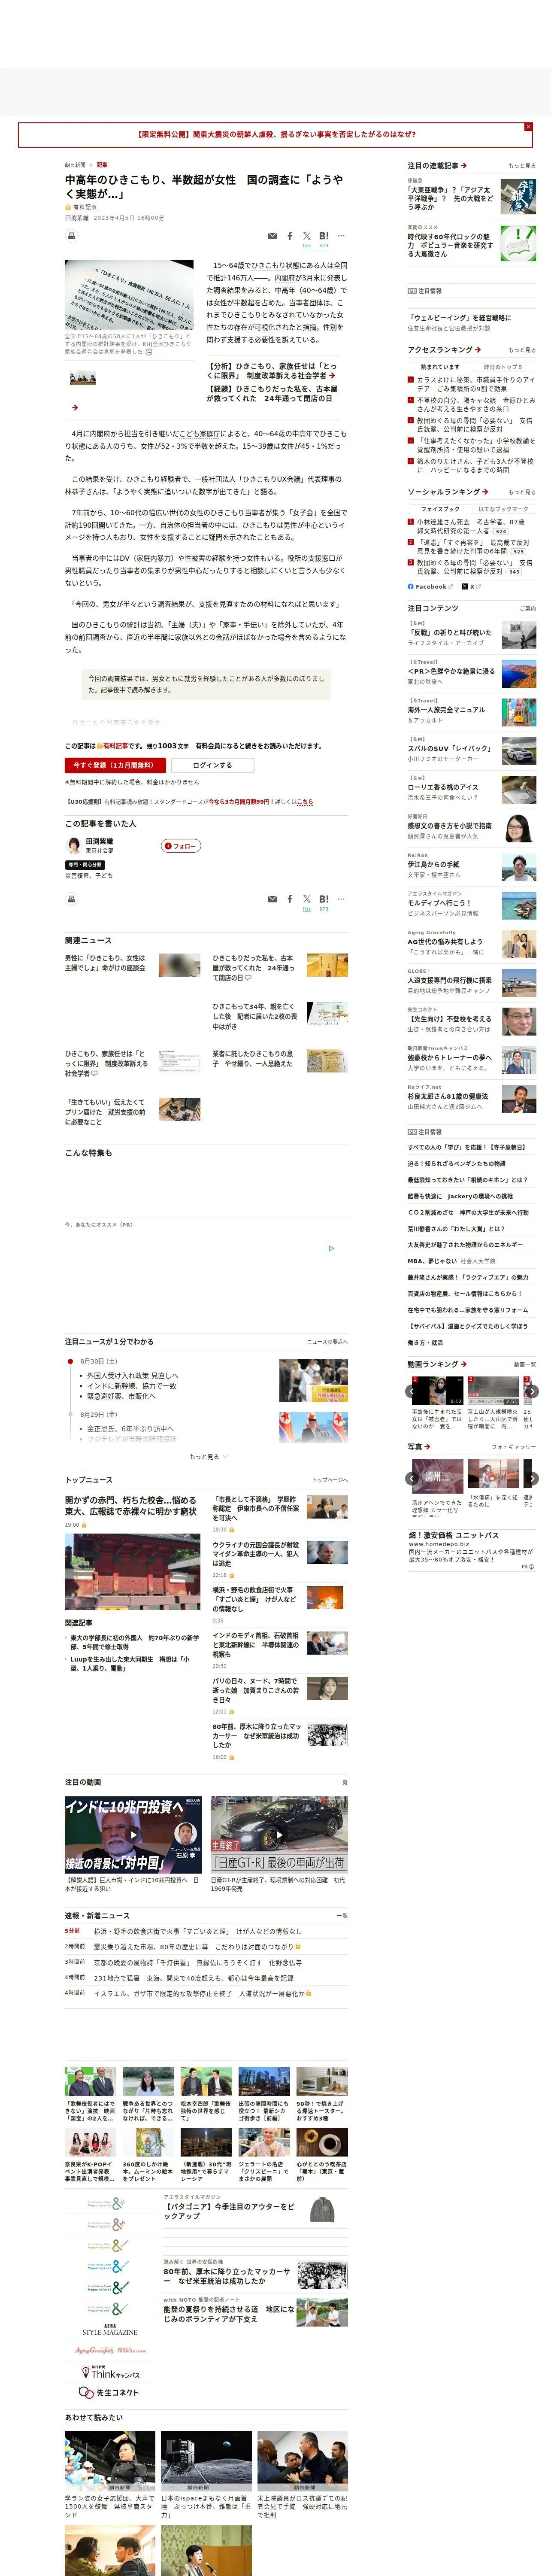Click Facebook icon below author profile
The width and height of the screenshot is (551, 2576).
pyautogui.click(x=290, y=899)
